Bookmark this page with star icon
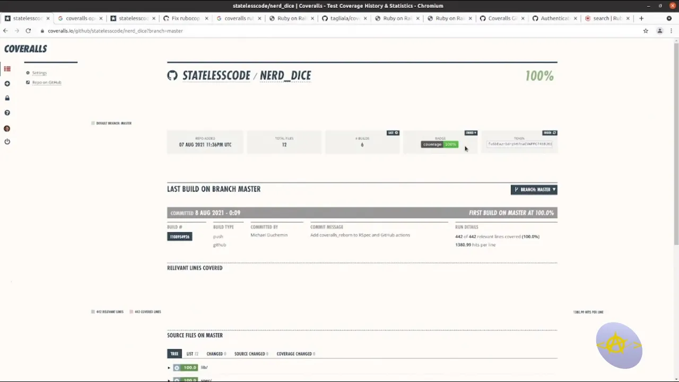The height and width of the screenshot is (382, 679). point(646,31)
